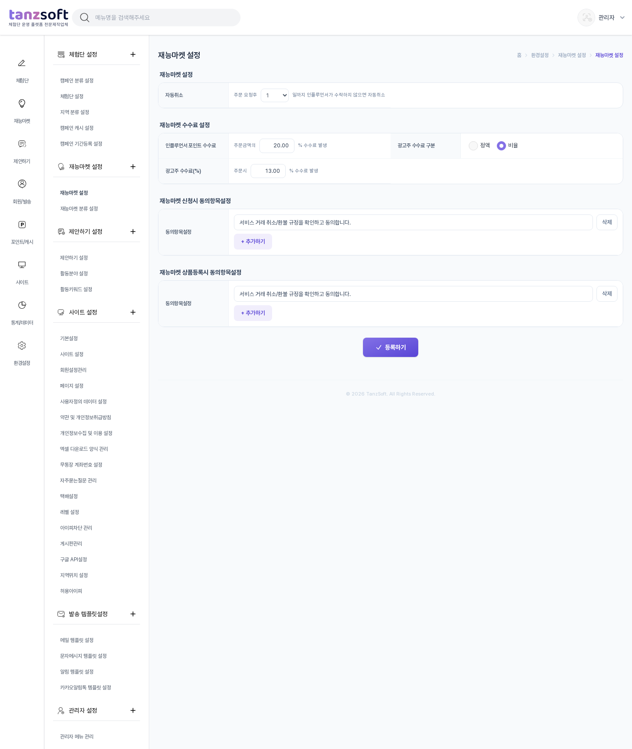
Task: Open the 포인트/캐시 P icon
Action: click(x=22, y=225)
